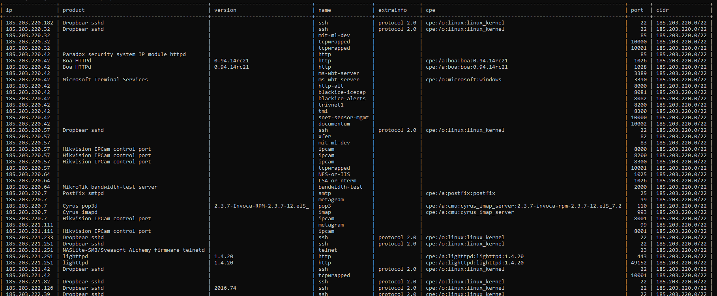Click the 'product' column header

point(73,10)
